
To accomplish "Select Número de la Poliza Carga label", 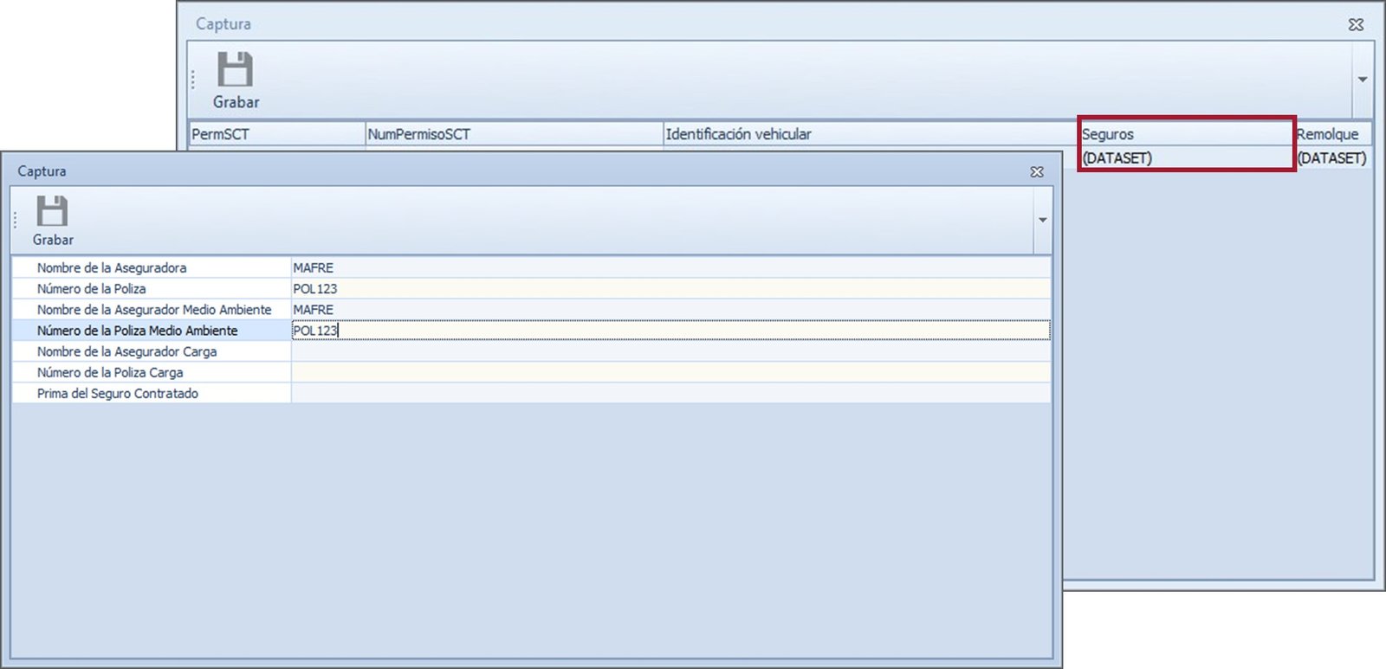I will [110, 372].
